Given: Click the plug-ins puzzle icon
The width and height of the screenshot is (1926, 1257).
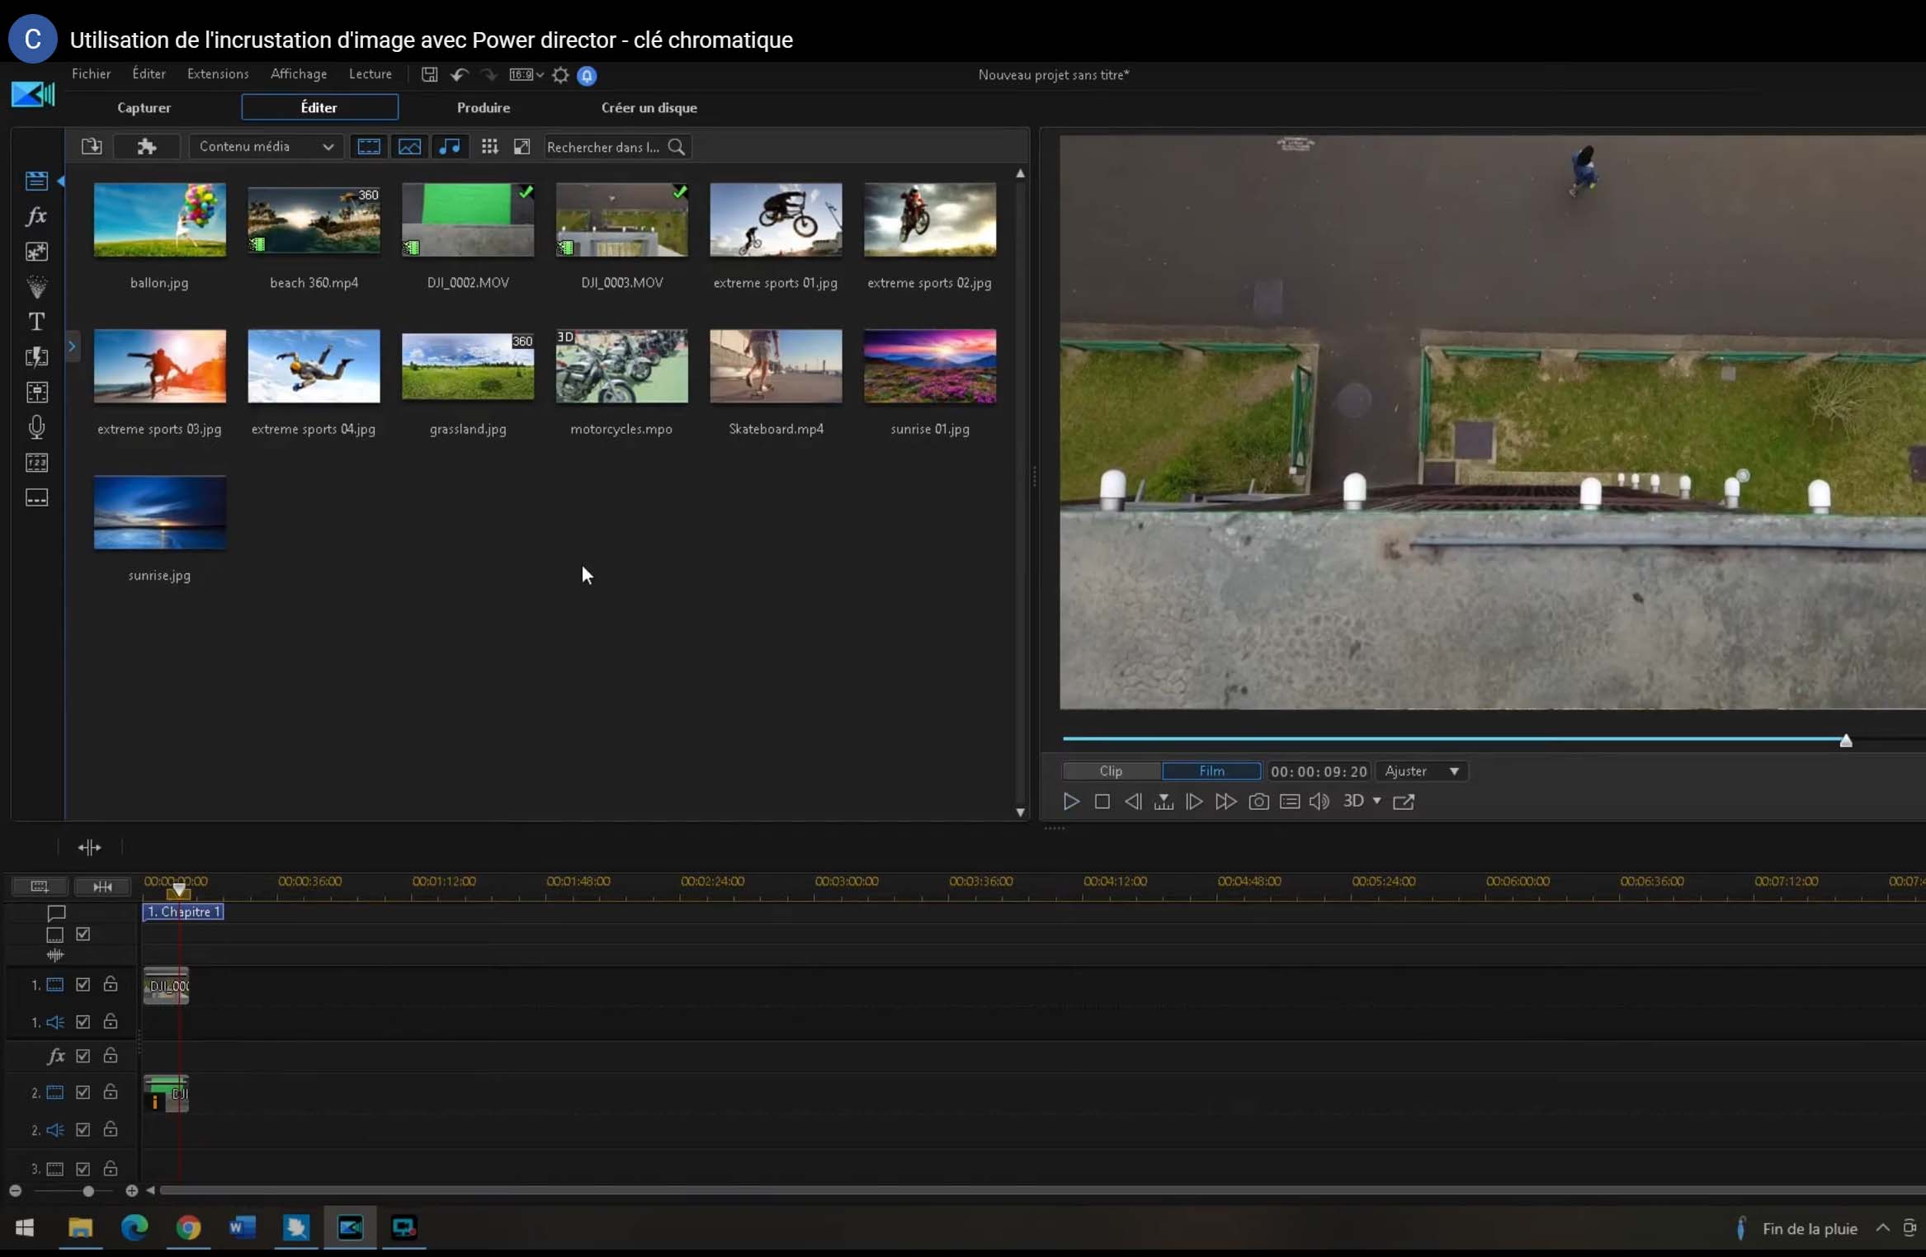Looking at the screenshot, I should coord(147,147).
